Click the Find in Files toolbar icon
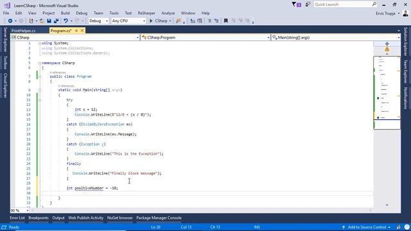 point(179,21)
